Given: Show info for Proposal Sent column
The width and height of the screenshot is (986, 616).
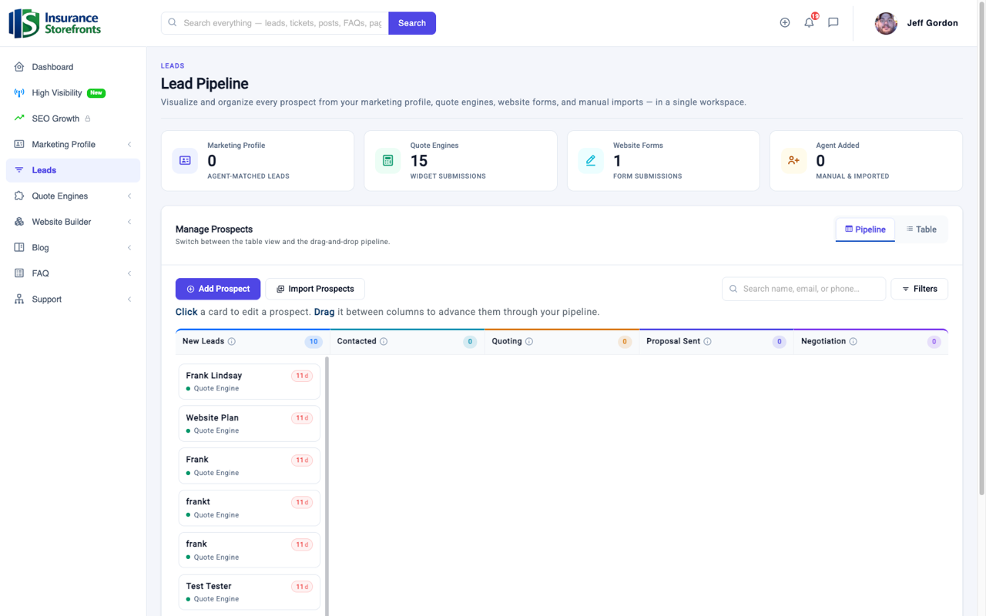Looking at the screenshot, I should pos(707,342).
